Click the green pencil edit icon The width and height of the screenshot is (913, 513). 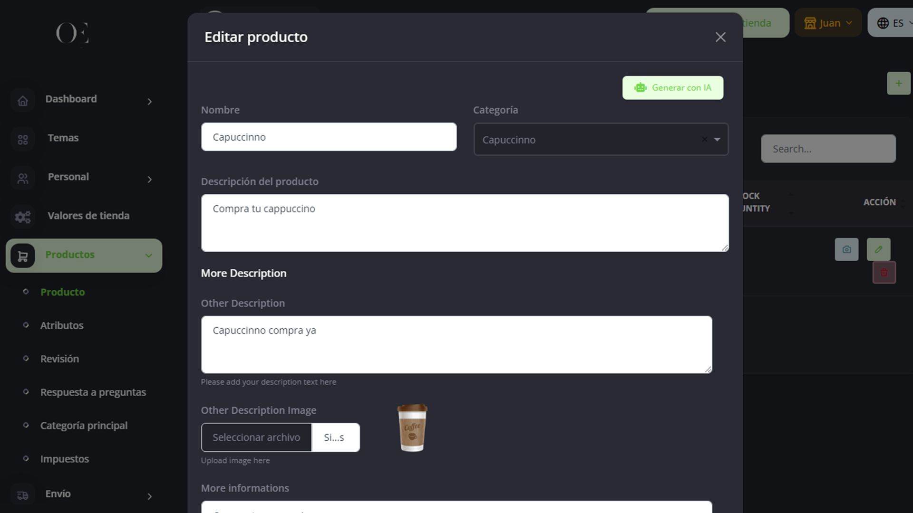coord(878,249)
